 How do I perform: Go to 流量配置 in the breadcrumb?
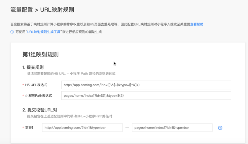[22, 10]
